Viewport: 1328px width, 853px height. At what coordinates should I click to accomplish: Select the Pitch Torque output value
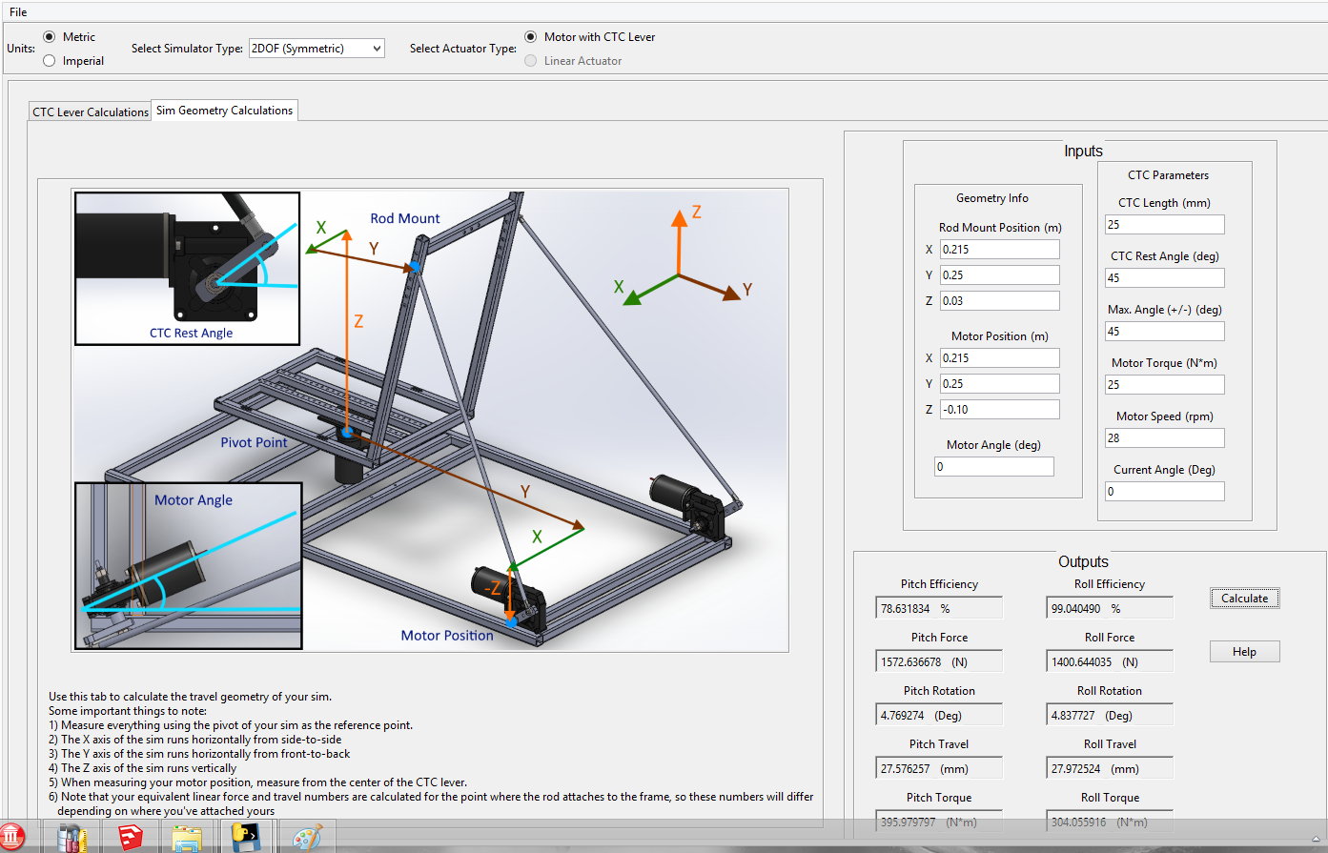coord(939,822)
